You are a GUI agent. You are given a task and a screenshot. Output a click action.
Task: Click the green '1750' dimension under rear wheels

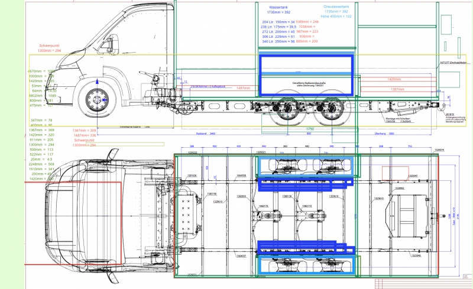tap(309, 128)
